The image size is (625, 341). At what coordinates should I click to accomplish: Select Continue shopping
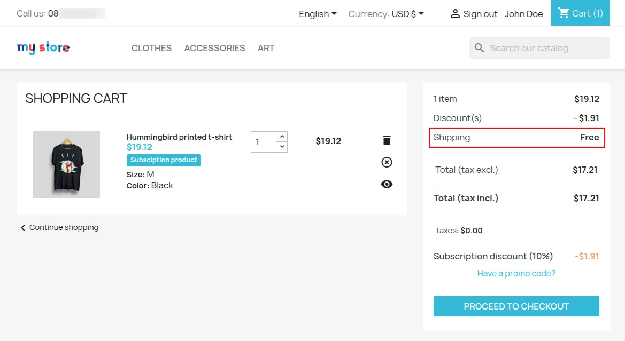pos(63,227)
